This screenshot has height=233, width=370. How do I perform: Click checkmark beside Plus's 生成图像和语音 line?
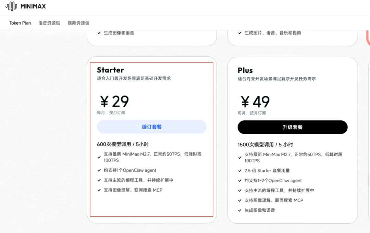click(240, 210)
